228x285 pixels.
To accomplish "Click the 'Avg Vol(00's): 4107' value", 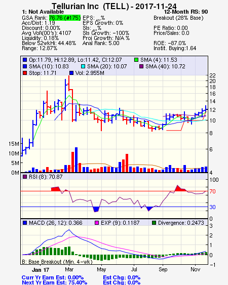I will point(47,33).
